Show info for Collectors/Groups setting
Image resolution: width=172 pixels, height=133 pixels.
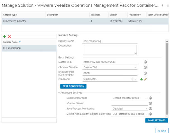(x=150, y=98)
